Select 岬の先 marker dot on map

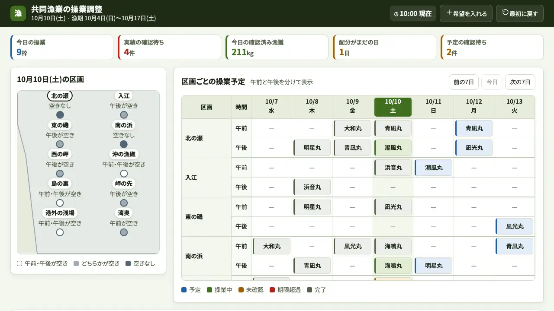124,203
